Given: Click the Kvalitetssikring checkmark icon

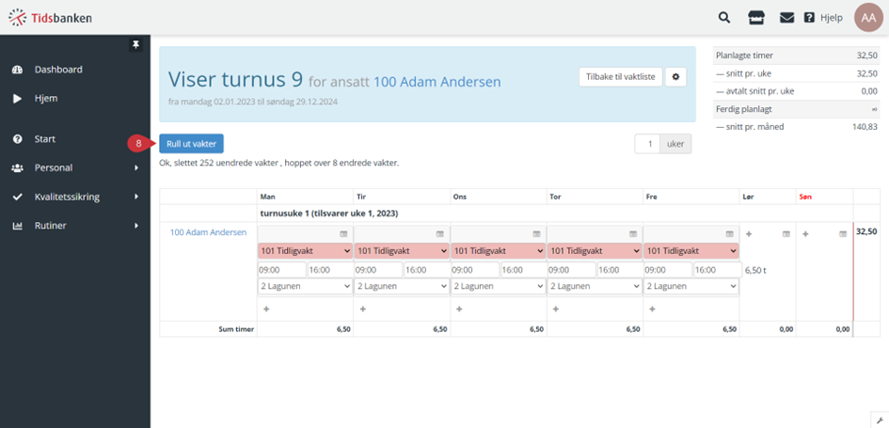Looking at the screenshot, I should tap(17, 197).
